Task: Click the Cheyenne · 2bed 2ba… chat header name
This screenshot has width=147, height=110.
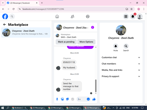Action: coord(76,28)
